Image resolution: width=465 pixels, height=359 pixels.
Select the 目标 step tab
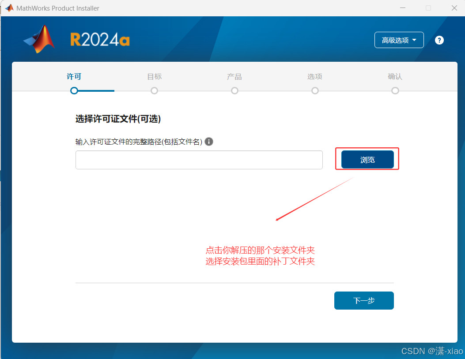tap(155, 77)
